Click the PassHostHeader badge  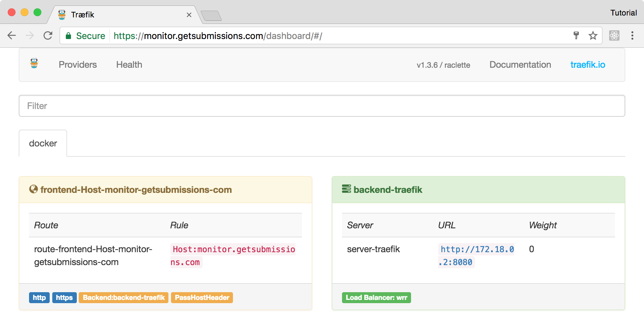click(202, 297)
